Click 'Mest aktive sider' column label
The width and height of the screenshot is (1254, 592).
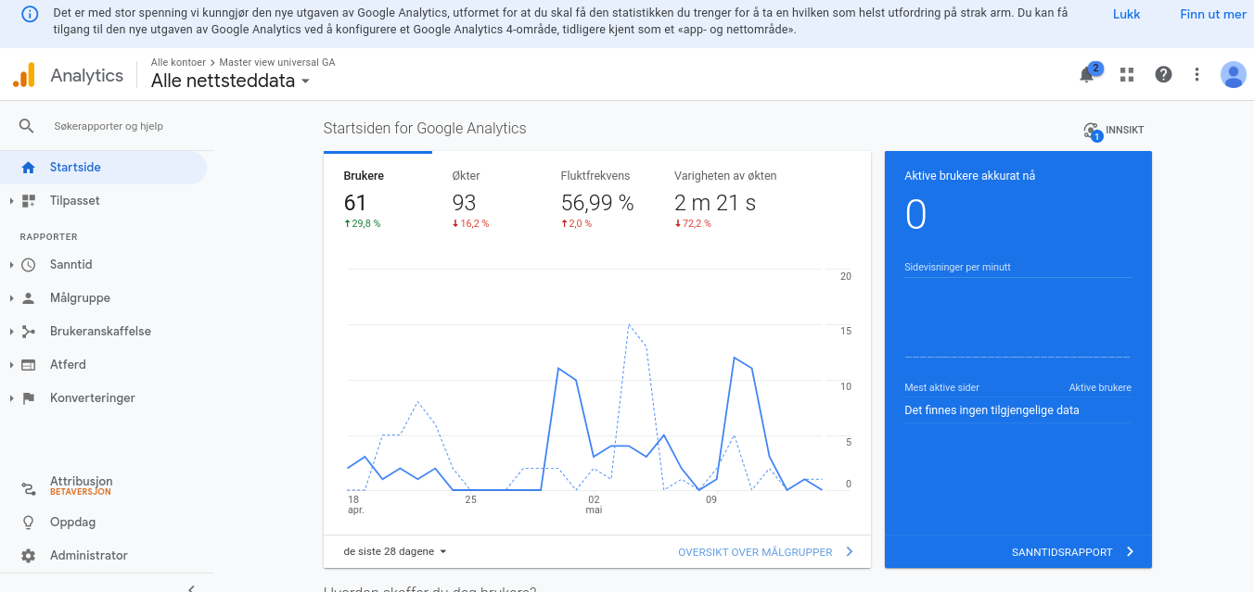pyautogui.click(x=941, y=387)
